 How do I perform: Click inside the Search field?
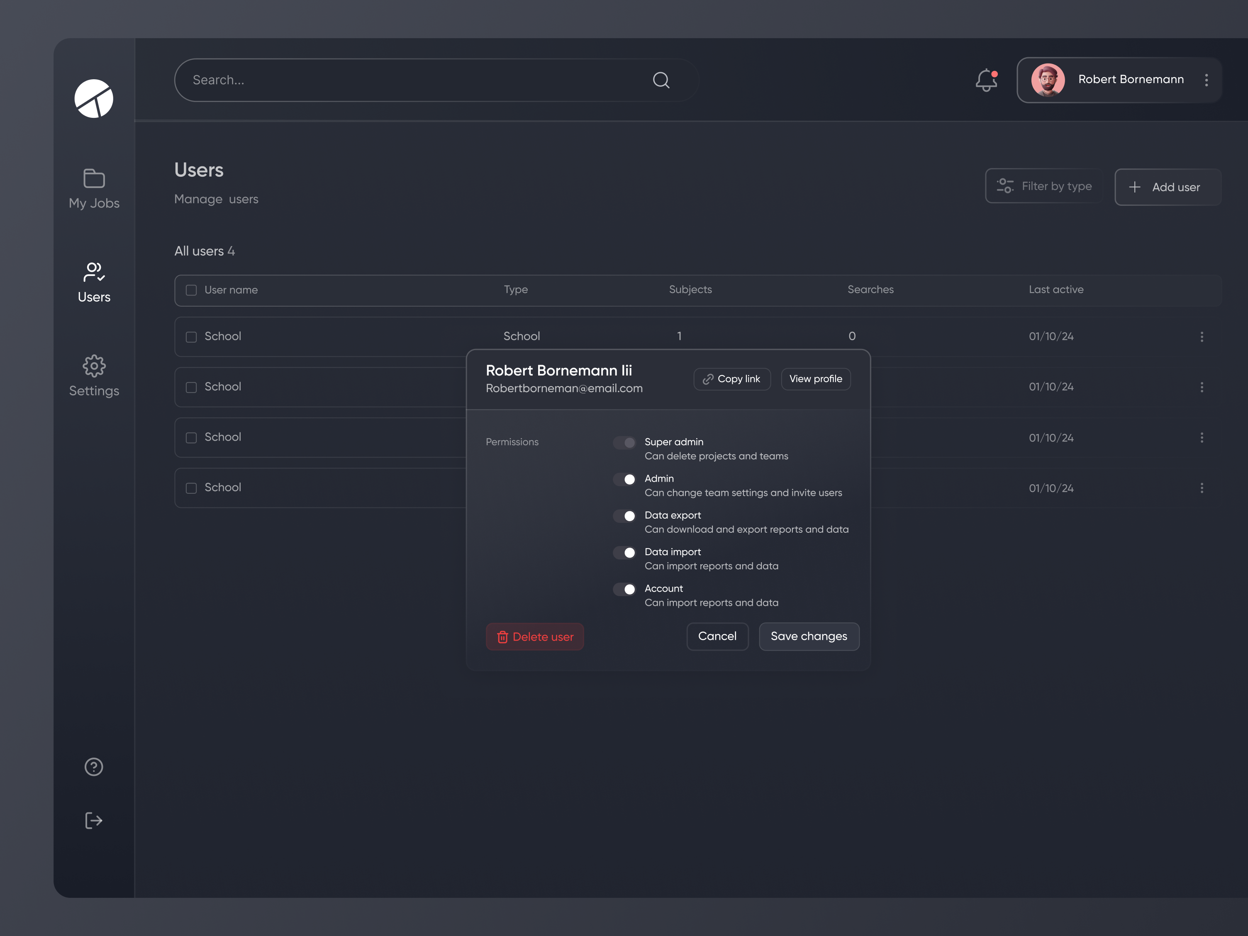pos(395,80)
